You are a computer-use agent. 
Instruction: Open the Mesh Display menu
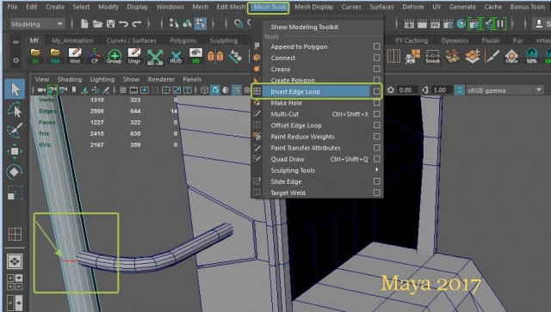[x=313, y=7]
